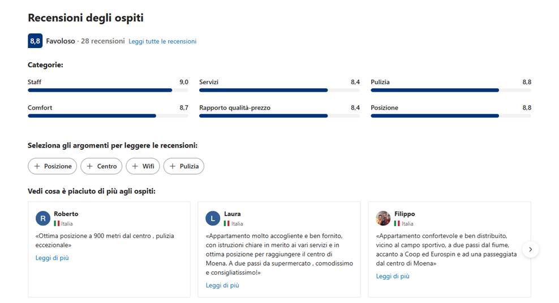Expand Filippo's review with Leggi di più
559x303 pixels.
[393, 276]
